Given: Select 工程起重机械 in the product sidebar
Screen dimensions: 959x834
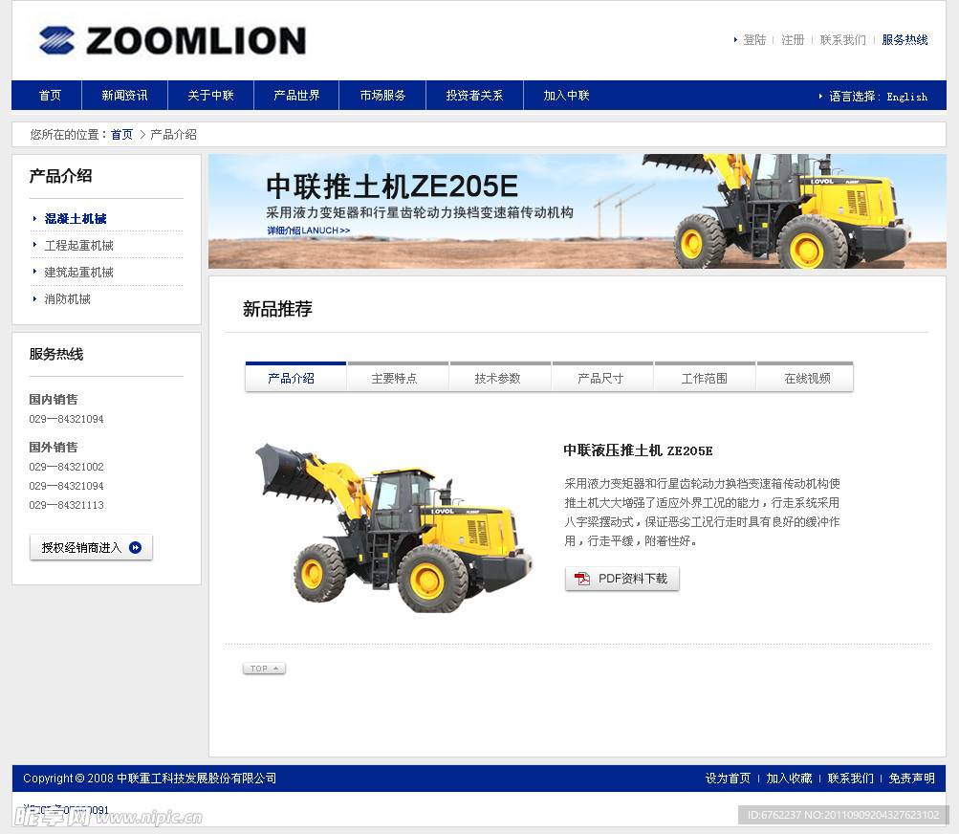Looking at the screenshot, I should click(x=79, y=246).
